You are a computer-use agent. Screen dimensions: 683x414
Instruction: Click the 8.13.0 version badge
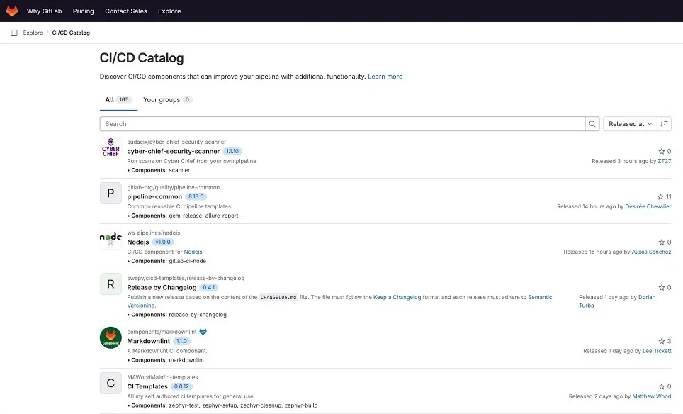pos(196,196)
